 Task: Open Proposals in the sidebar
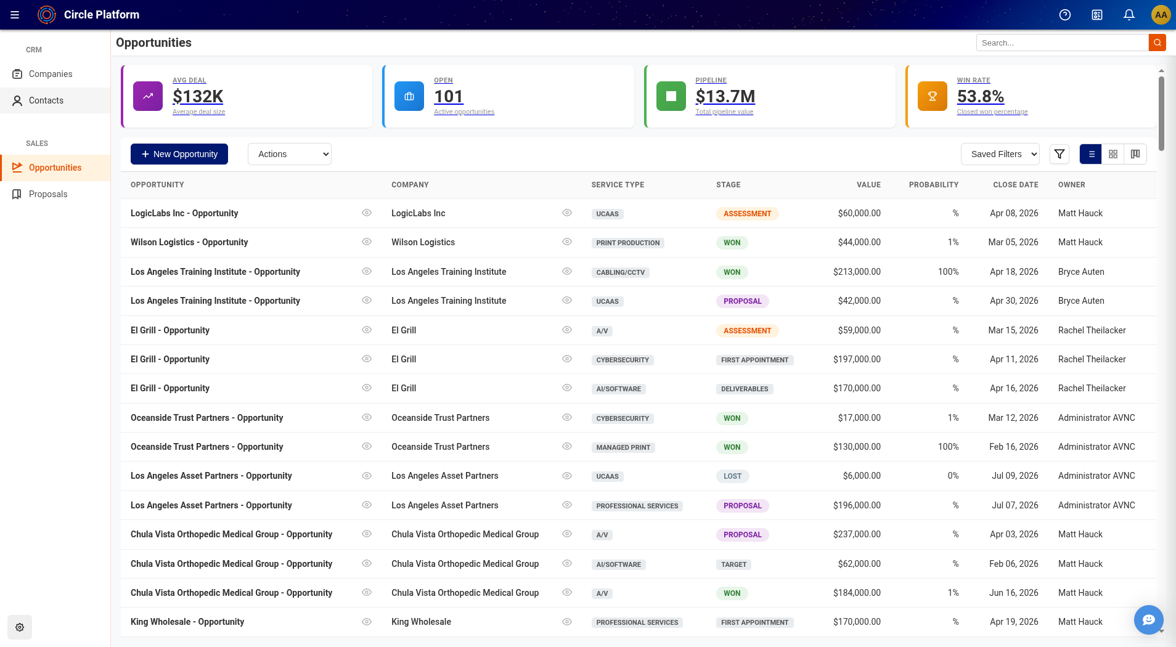48,194
